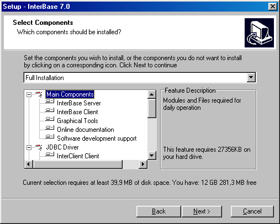
Task: Collapse the JDBC Driver tree node
Action: (x=29, y=147)
